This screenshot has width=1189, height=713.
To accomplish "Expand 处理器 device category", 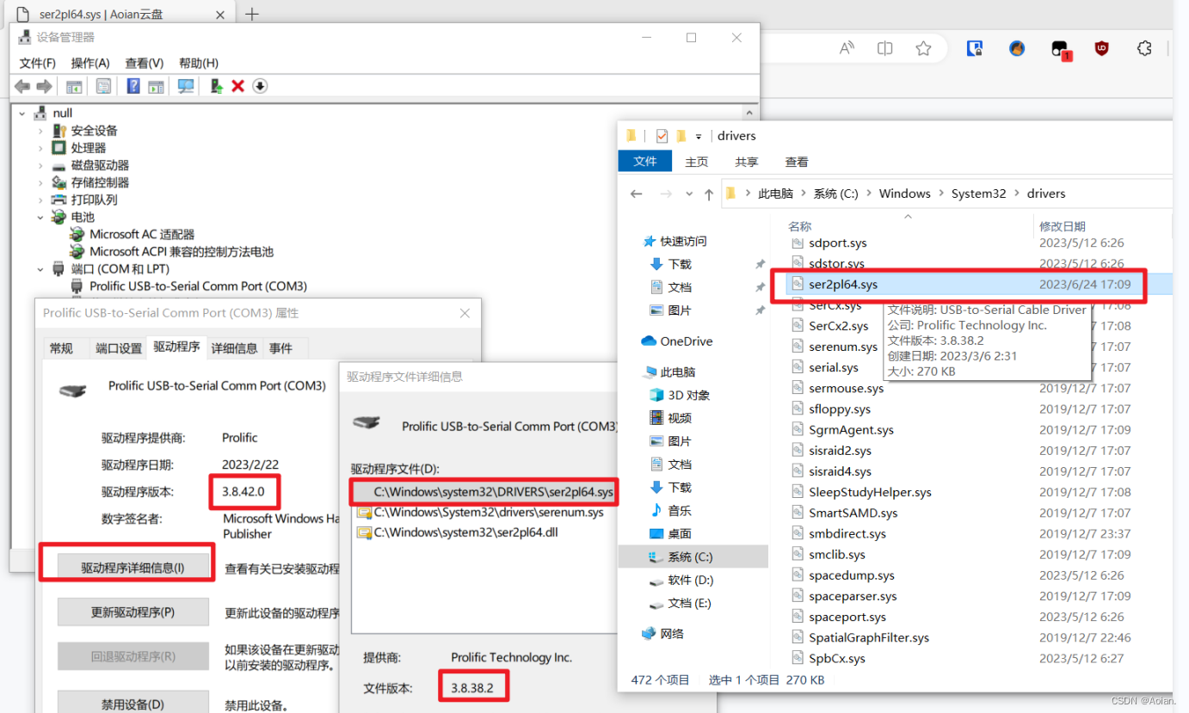I will (x=40, y=148).
